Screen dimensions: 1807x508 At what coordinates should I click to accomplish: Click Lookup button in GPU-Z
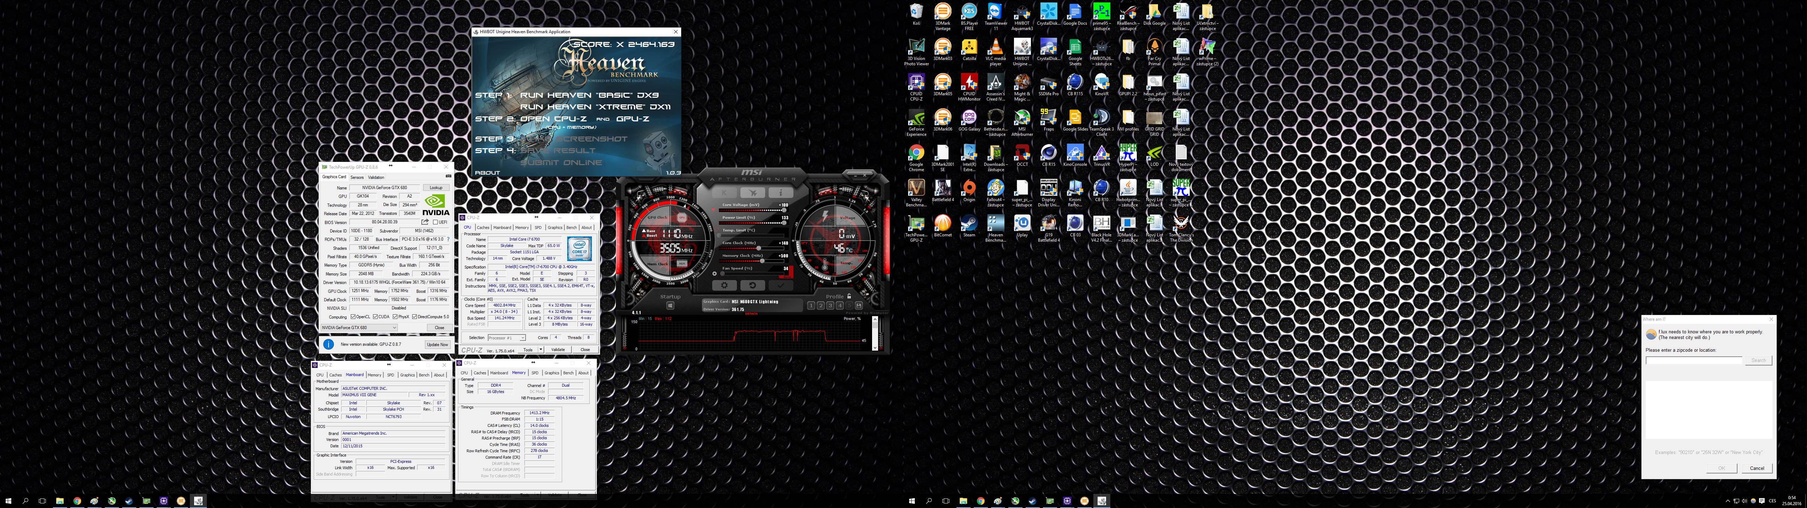tap(436, 188)
